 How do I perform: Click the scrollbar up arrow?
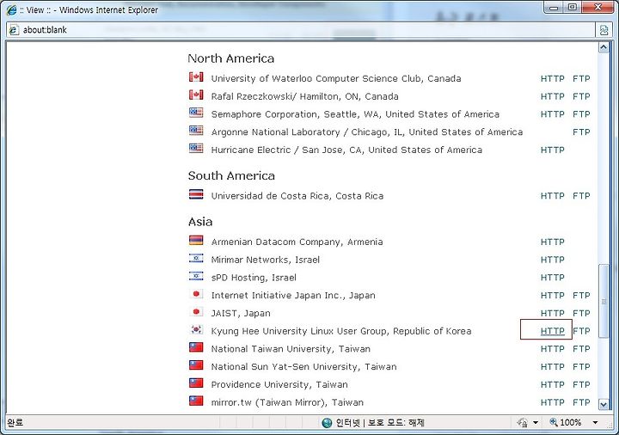point(604,48)
